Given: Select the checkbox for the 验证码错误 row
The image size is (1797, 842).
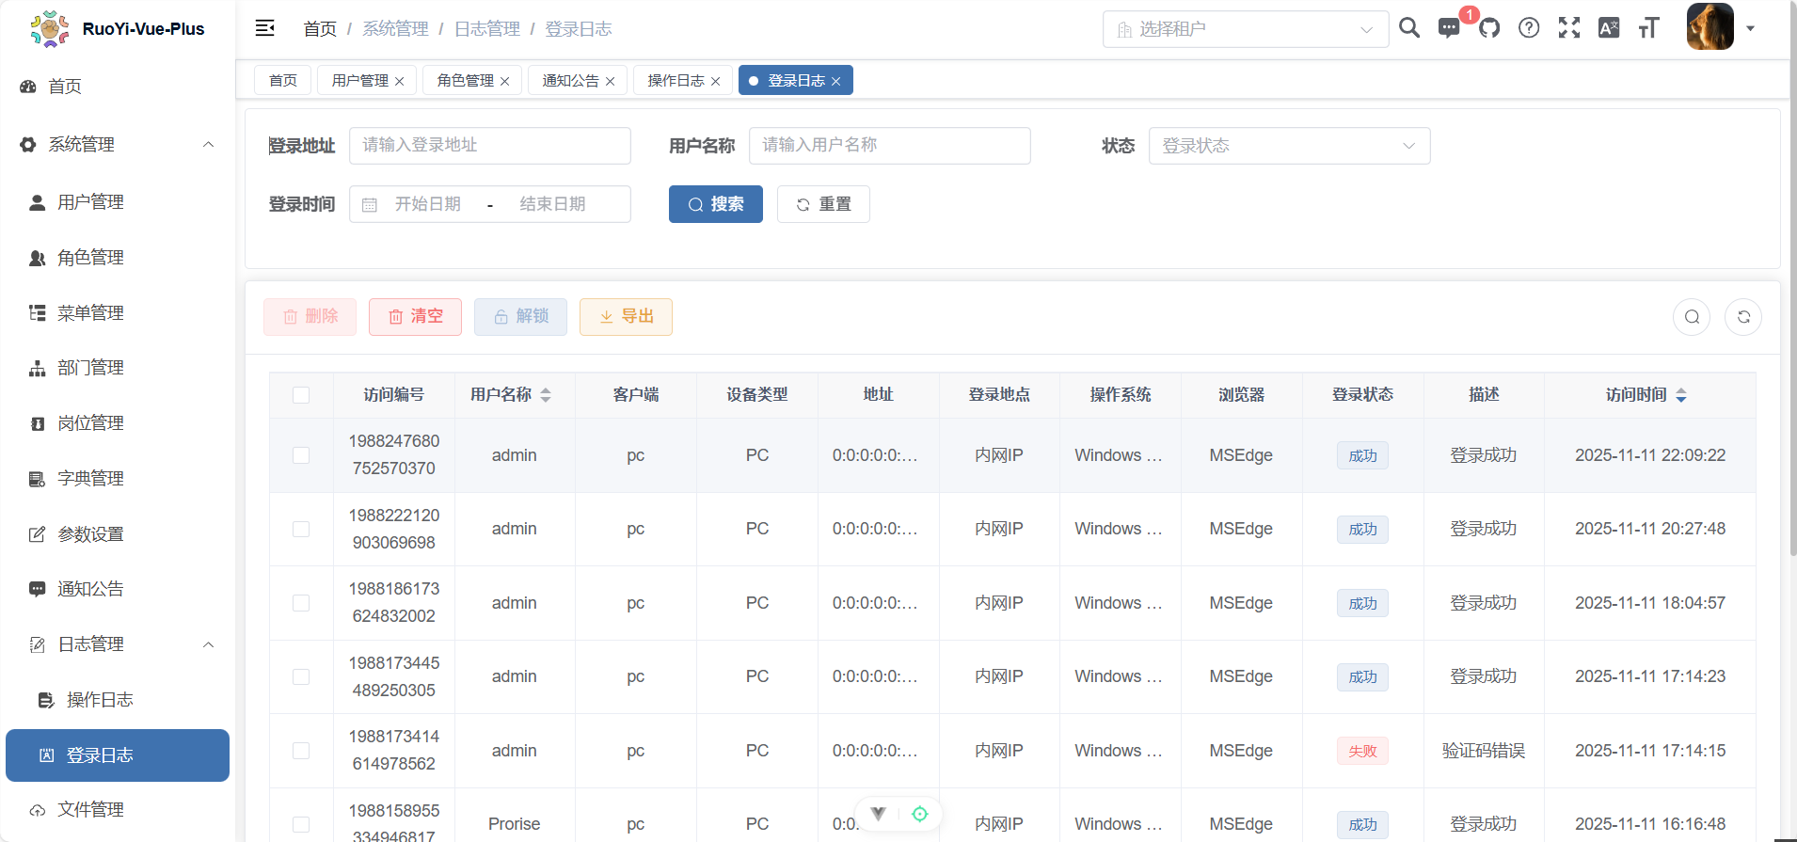Looking at the screenshot, I should pos(301,751).
